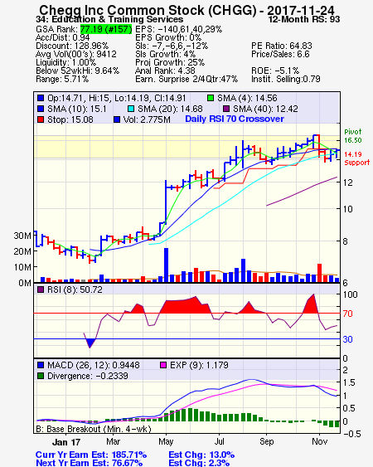Click the Curr Yr Earn Est text
Image resolution: width=373 pixels, height=467 pixels.
tap(91, 455)
